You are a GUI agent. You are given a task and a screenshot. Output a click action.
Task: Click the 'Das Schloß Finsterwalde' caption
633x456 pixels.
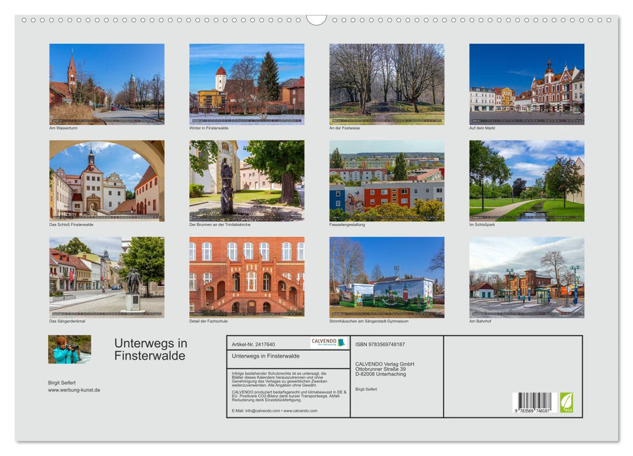71,224
